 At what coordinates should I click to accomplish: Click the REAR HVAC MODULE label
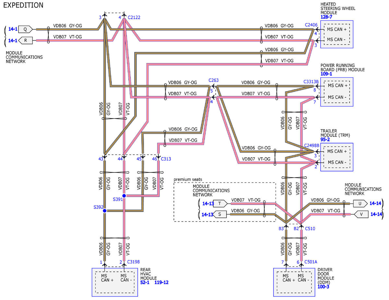coord(149,274)
